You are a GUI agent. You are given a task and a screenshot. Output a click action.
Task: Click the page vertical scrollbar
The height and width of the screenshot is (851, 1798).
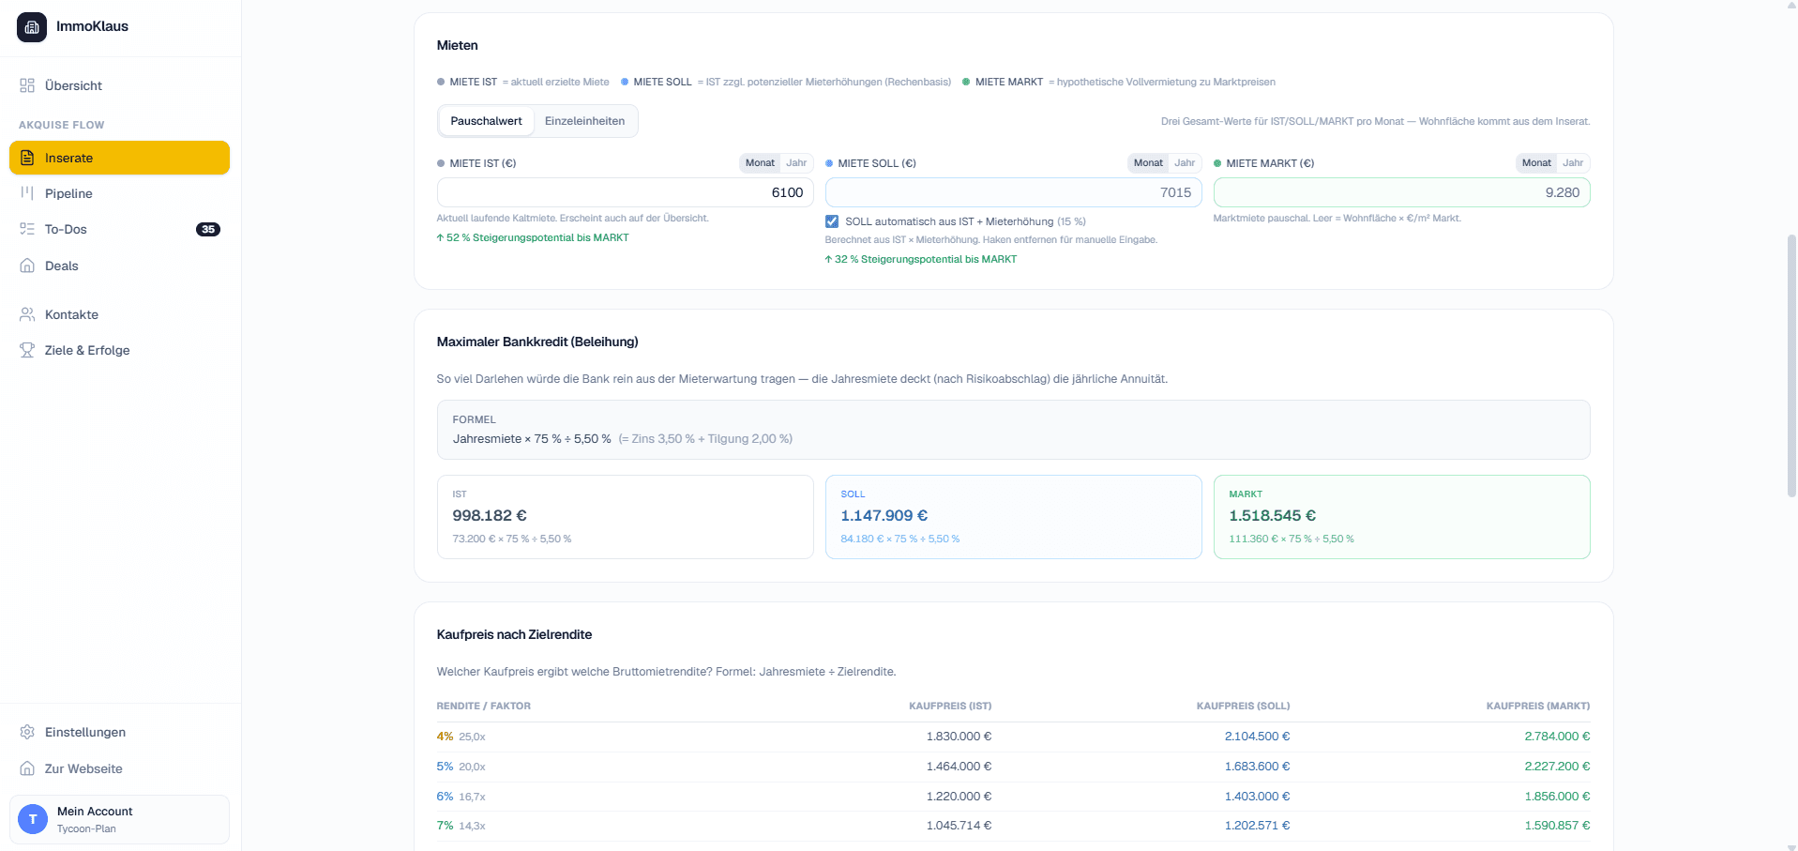point(1791,366)
